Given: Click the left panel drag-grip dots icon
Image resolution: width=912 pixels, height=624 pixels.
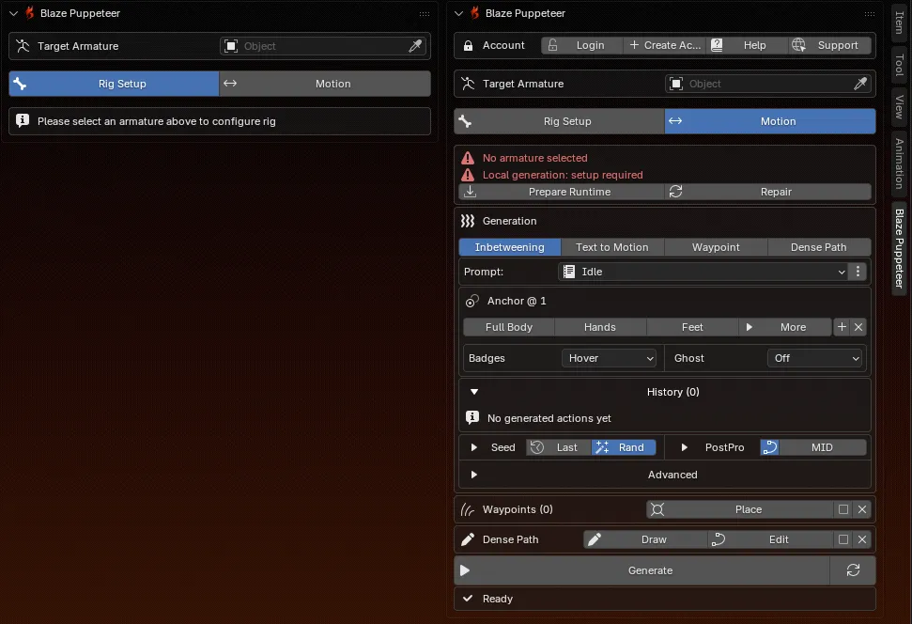Looking at the screenshot, I should pyautogui.click(x=425, y=13).
